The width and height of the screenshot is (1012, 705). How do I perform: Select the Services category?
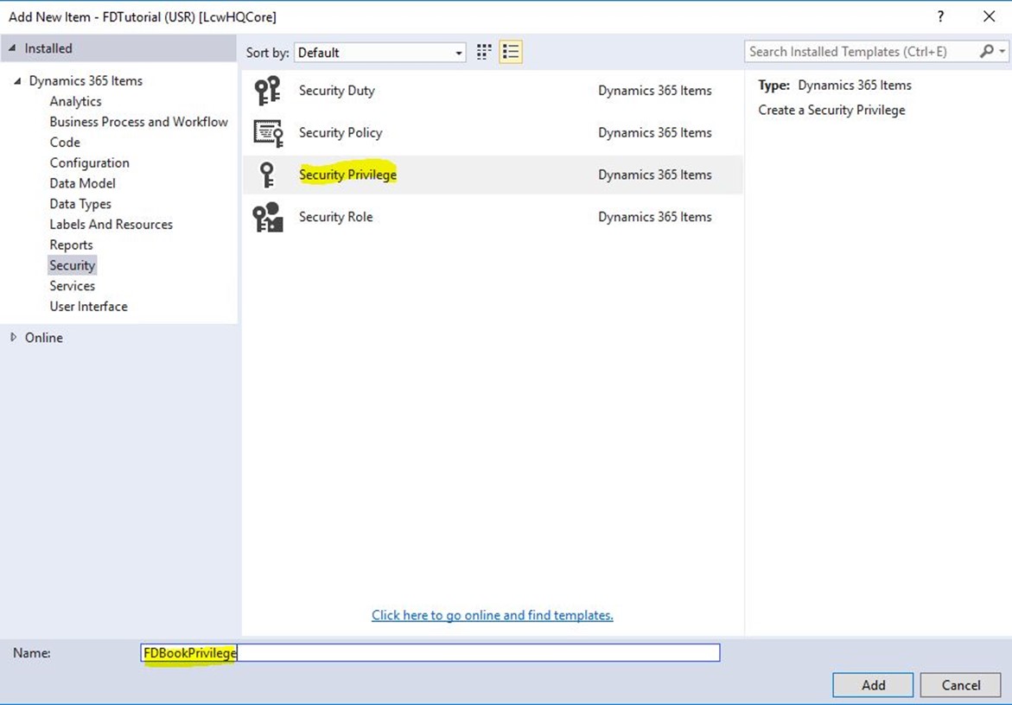click(x=73, y=286)
